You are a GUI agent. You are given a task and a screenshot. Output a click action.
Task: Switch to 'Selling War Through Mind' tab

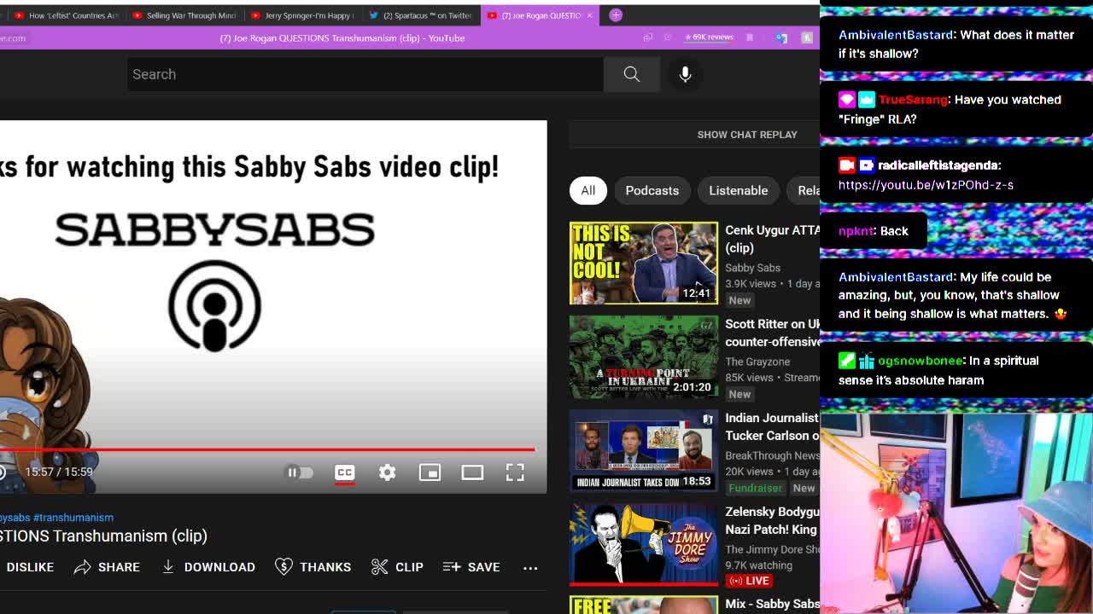(184, 15)
